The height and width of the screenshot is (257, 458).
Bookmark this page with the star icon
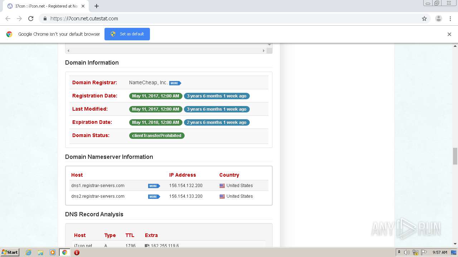click(424, 19)
